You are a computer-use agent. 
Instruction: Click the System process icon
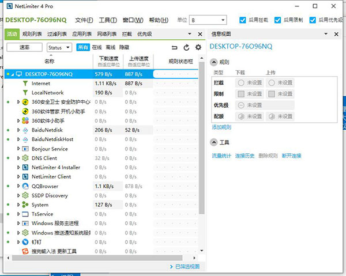point(25,205)
